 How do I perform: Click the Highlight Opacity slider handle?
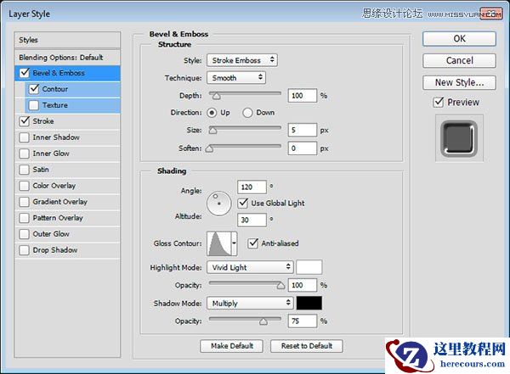280,286
